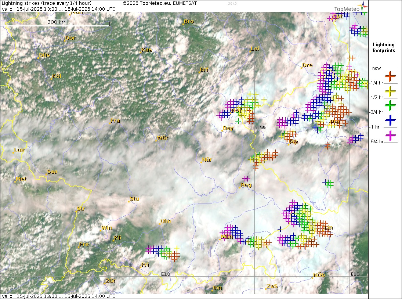The height and width of the screenshot is (299, 402).
Task: Click the magenta -1 hr legend cross
Action: (390, 135)
